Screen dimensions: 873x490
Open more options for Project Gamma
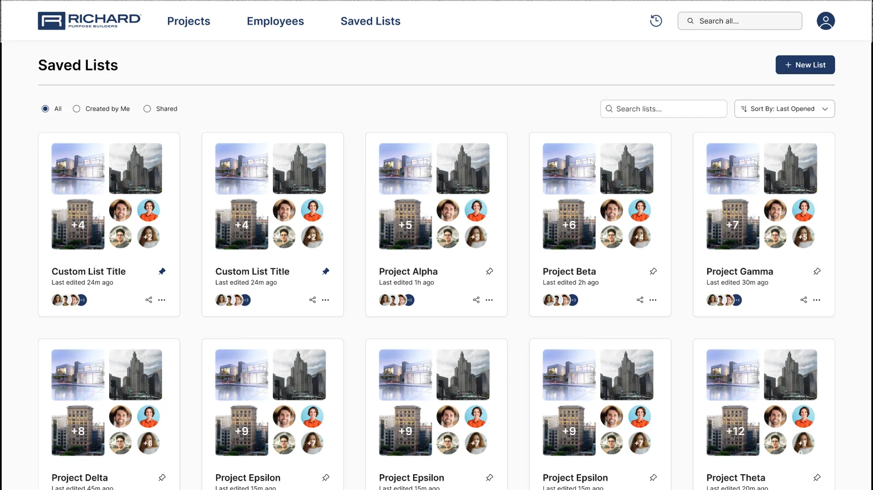pos(817,300)
